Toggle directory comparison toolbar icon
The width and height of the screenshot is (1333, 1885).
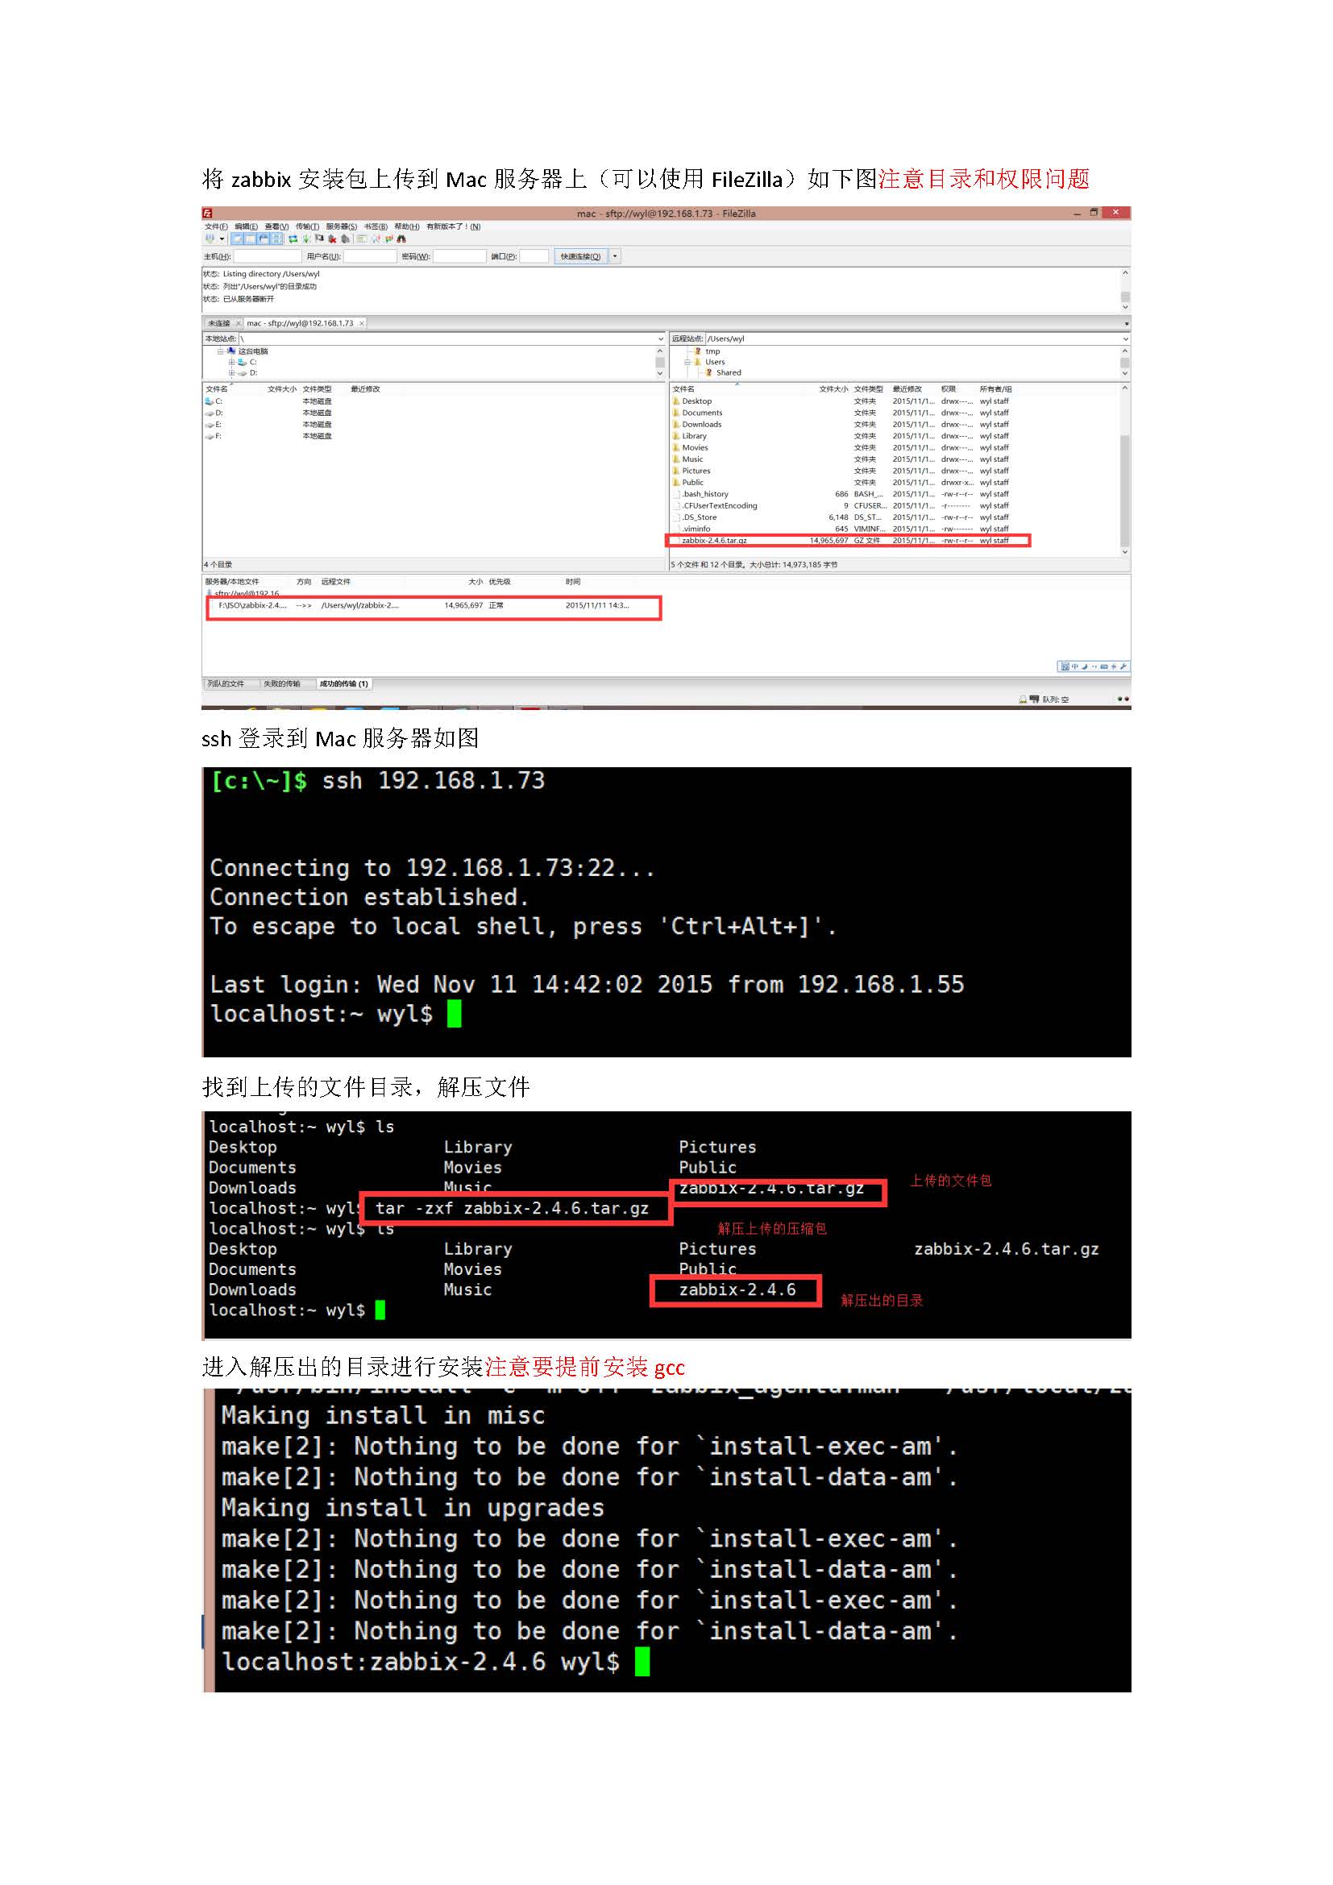376,239
